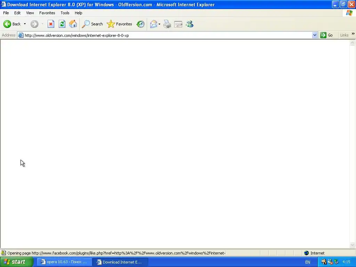This screenshot has height=267, width=356.
Task: Go to the Home page icon
Action: 73,24
